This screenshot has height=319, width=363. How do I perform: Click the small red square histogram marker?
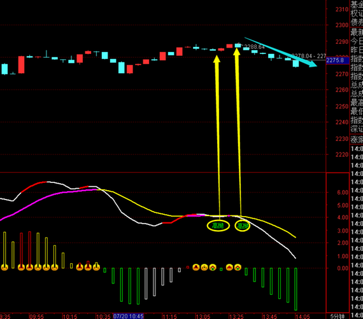coord(188,268)
